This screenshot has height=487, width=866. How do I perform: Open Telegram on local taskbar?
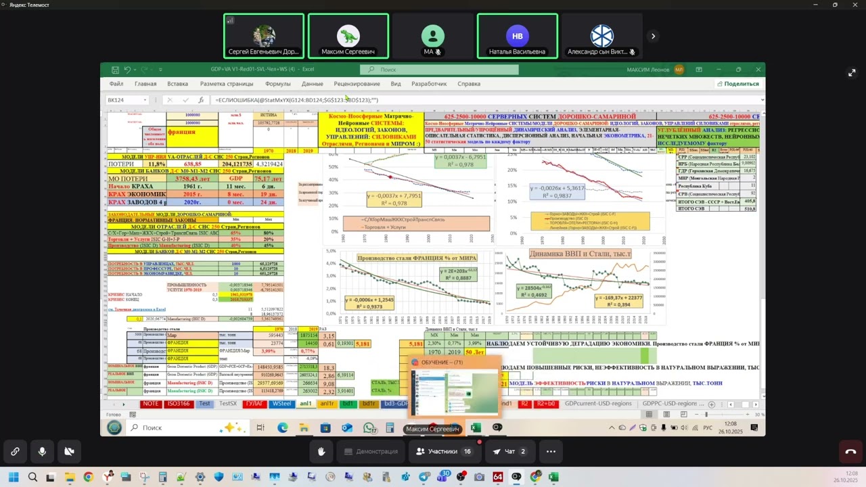[424, 478]
